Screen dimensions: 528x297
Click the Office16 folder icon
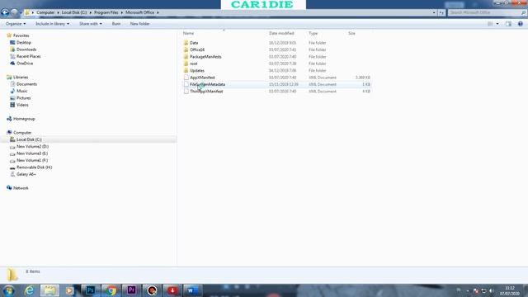coord(186,49)
